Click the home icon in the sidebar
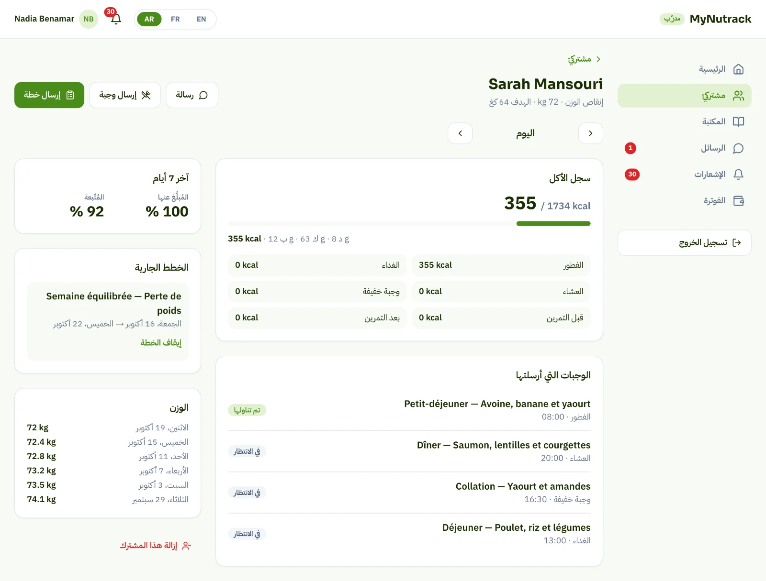 (738, 69)
